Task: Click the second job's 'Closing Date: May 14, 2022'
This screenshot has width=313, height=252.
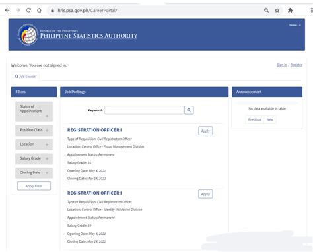Action: click(87, 241)
